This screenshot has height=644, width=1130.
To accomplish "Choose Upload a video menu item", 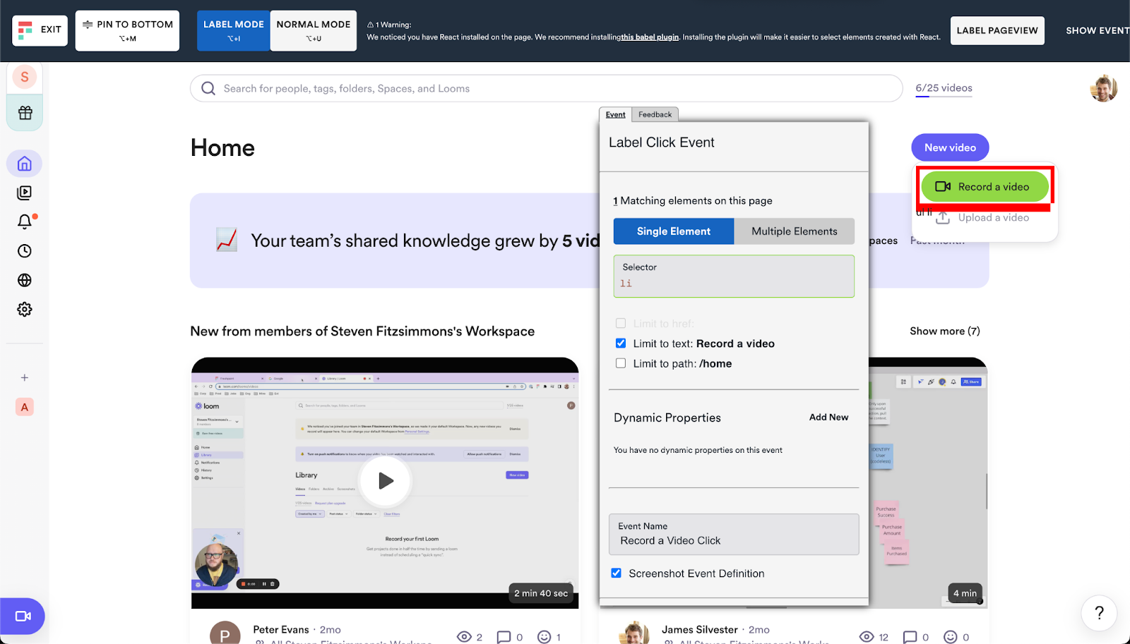I will pos(992,218).
